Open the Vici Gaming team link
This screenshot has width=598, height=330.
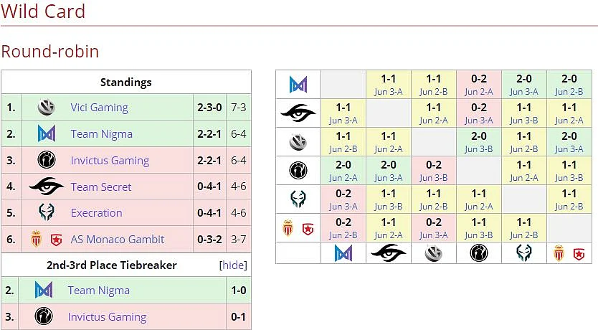point(99,108)
